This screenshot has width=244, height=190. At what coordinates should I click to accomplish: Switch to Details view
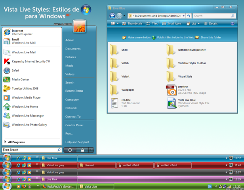[211, 24]
